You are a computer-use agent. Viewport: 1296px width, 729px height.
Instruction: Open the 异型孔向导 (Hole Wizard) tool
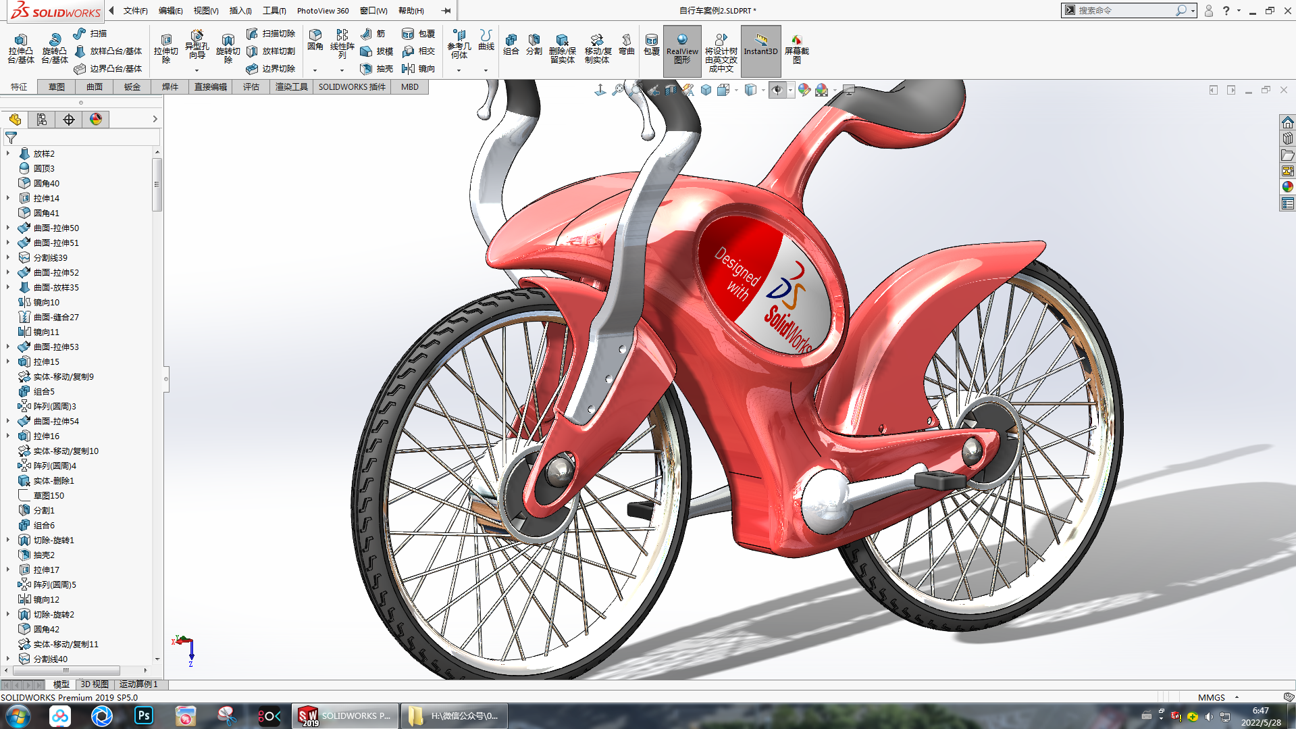click(197, 45)
